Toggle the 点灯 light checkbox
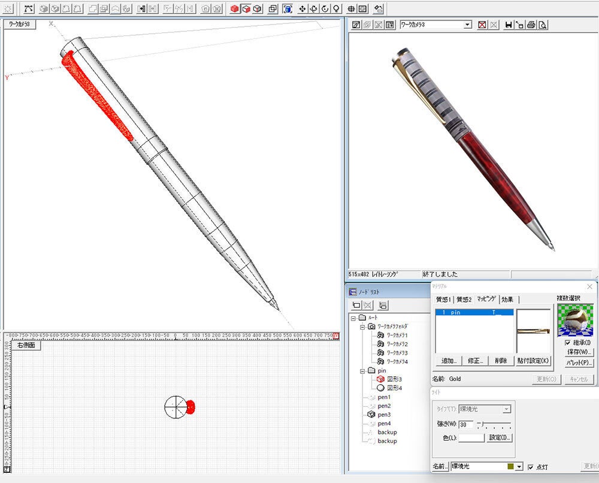This screenshot has height=483, width=599. (x=531, y=467)
